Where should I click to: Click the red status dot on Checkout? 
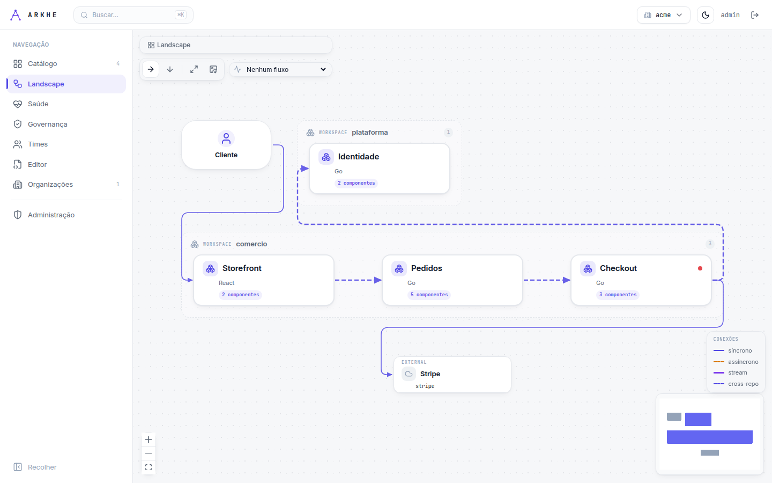point(700,268)
